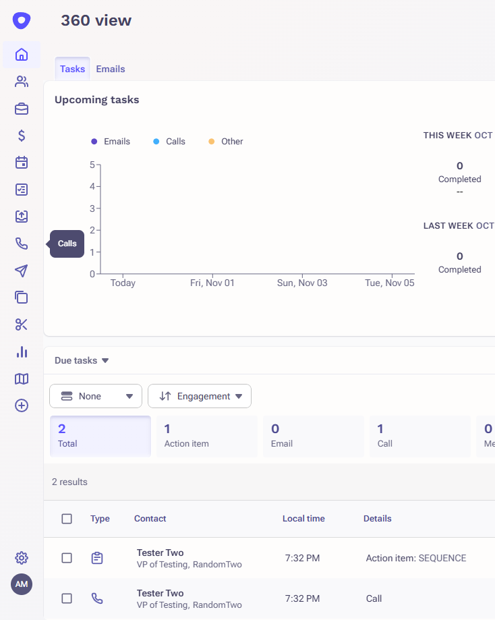495x620 pixels.
Task: Click the Outreach logo icon
Action: 22,20
